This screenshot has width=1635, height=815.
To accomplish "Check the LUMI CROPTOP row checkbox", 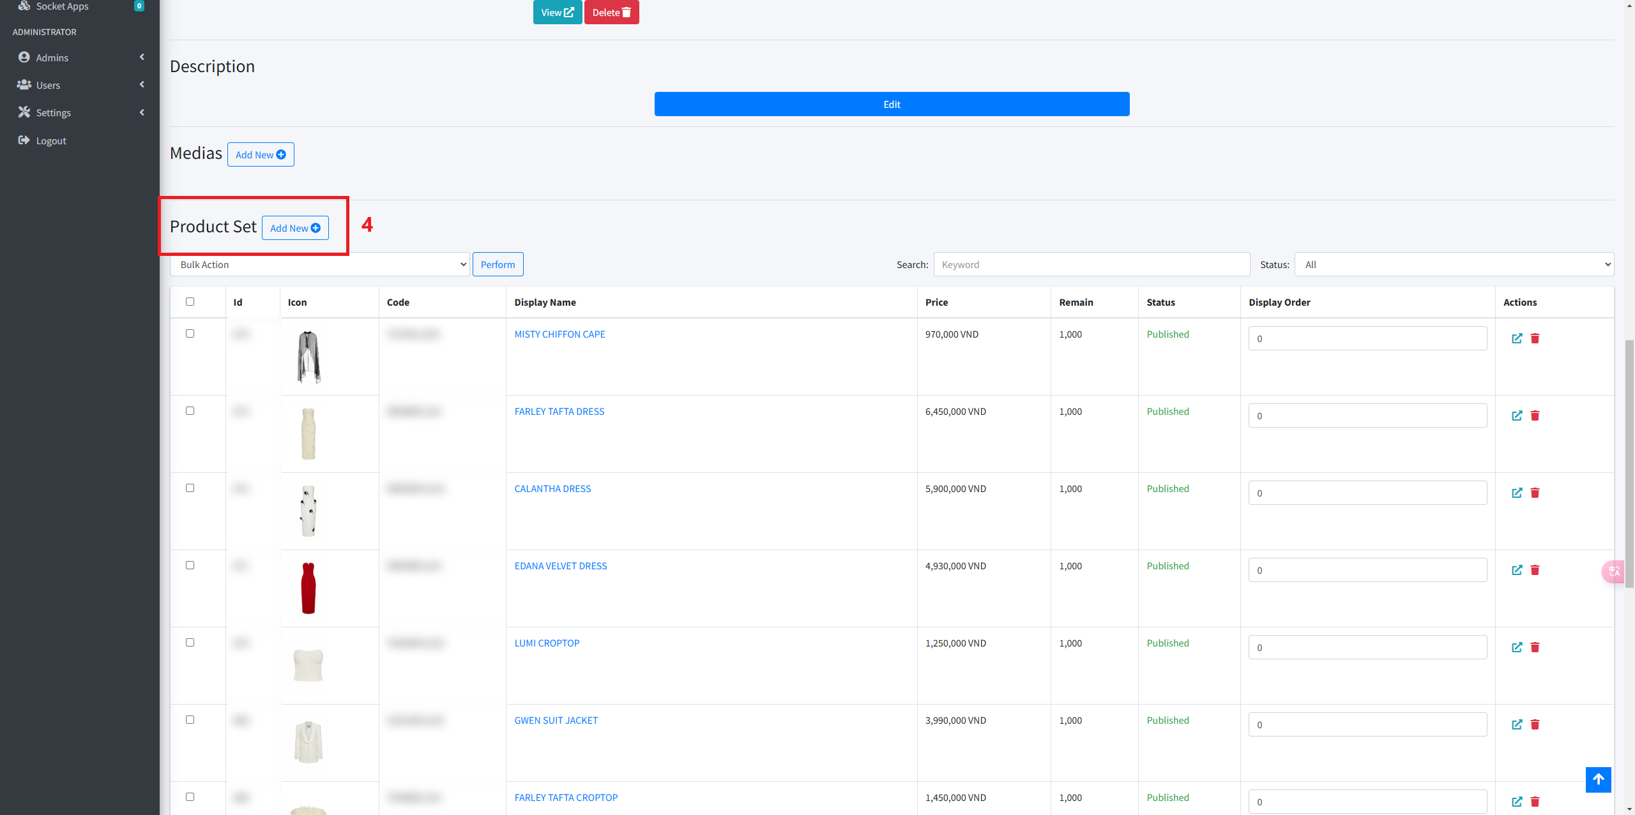I will 190,643.
